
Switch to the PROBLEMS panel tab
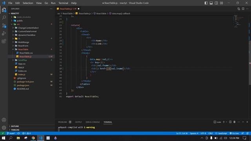[x=62, y=122]
